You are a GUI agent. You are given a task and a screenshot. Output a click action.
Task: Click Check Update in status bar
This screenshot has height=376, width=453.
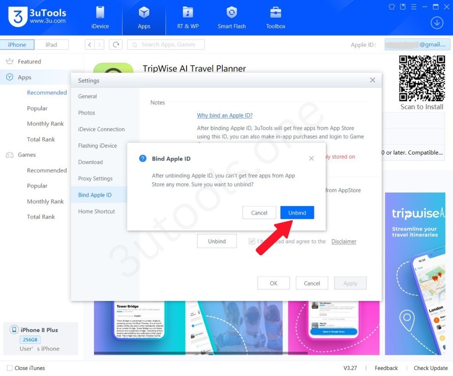click(430, 368)
